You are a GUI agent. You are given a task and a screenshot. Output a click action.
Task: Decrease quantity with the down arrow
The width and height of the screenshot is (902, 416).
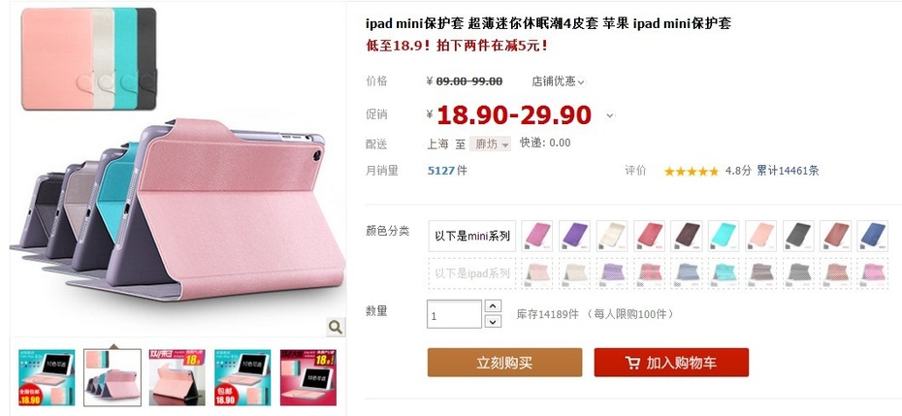click(493, 321)
